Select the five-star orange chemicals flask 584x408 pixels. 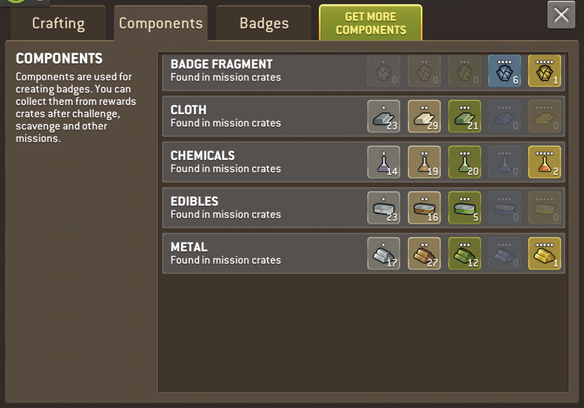click(545, 162)
